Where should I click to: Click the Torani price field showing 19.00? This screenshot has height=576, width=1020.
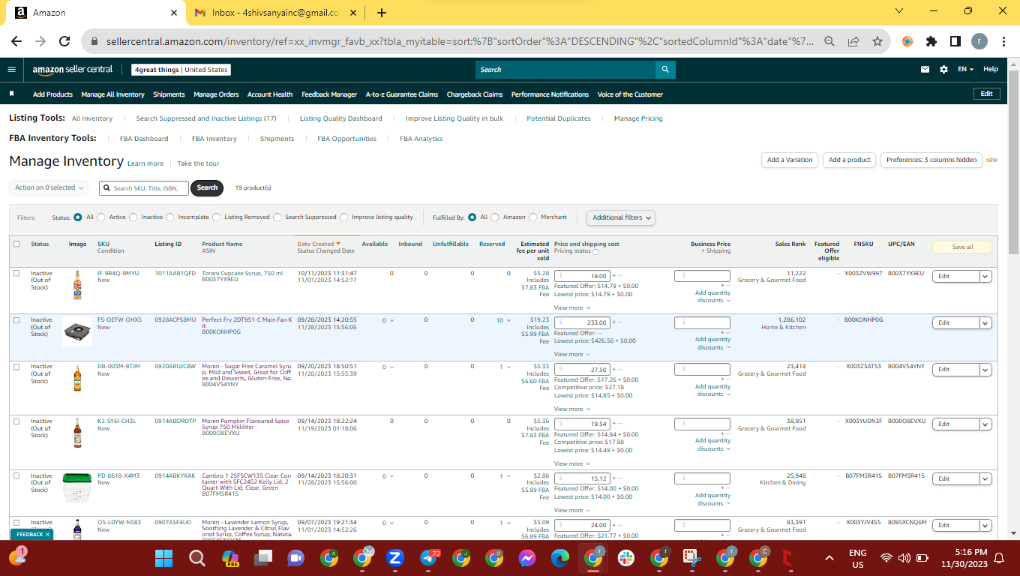pyautogui.click(x=582, y=276)
